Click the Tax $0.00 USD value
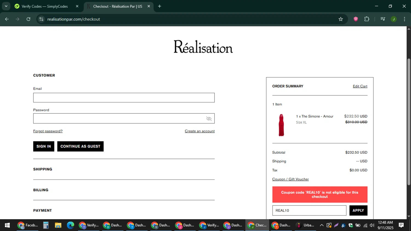This screenshot has height=231, width=411. coord(358,170)
